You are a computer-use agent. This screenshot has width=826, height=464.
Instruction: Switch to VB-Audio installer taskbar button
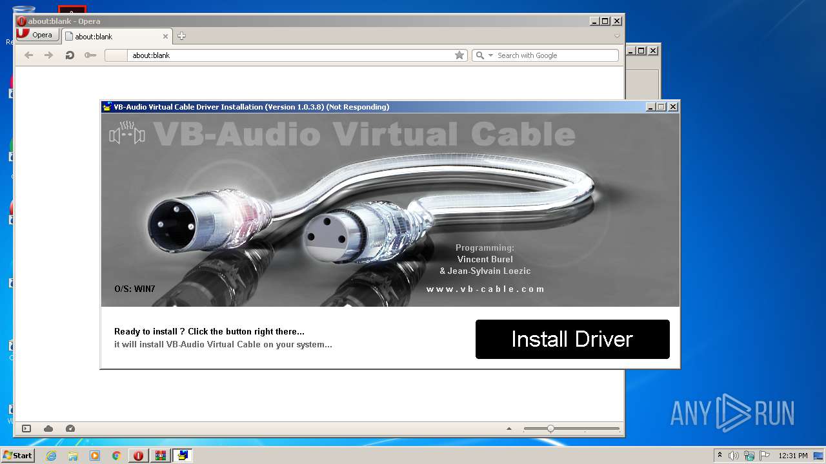[183, 456]
